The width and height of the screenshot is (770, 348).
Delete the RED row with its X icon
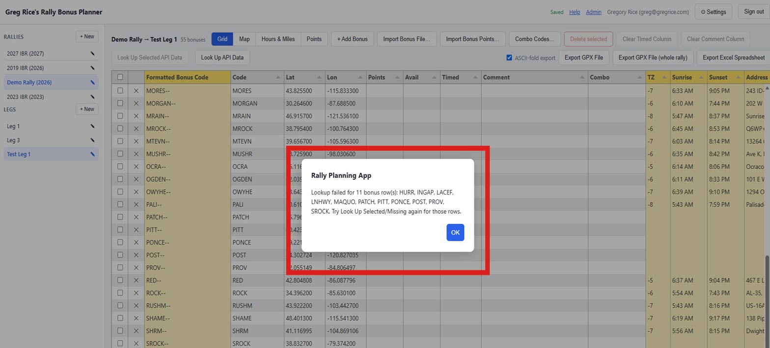pyautogui.click(x=136, y=280)
